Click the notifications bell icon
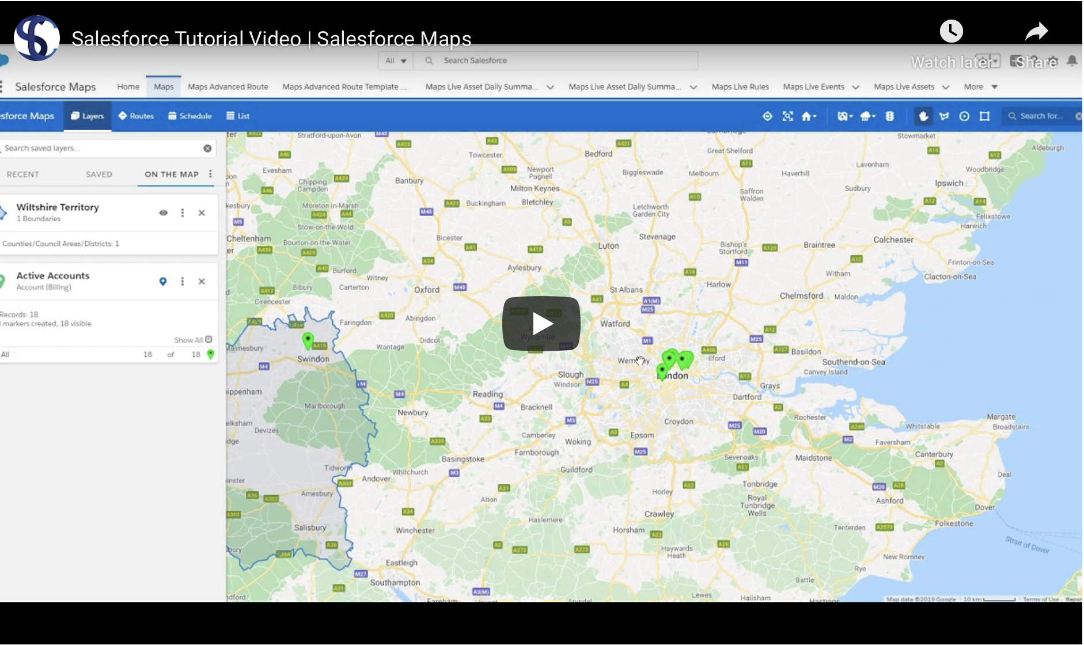Viewport: 1084px width, 645px height. tap(1072, 61)
